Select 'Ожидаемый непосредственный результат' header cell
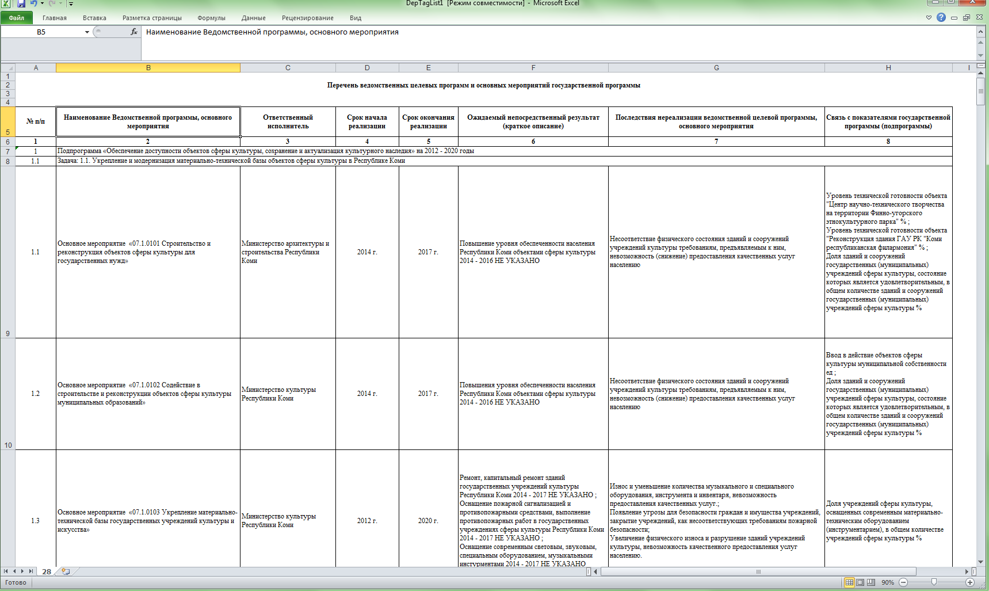989x591 pixels. [x=533, y=121]
